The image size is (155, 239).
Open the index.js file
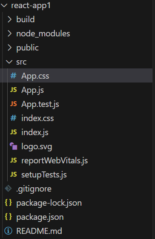35,132
